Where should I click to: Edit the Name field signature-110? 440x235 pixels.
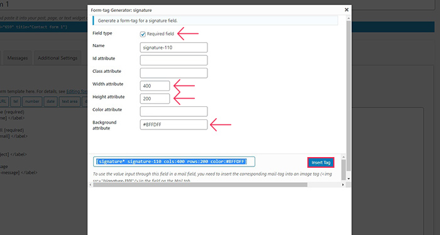(173, 47)
